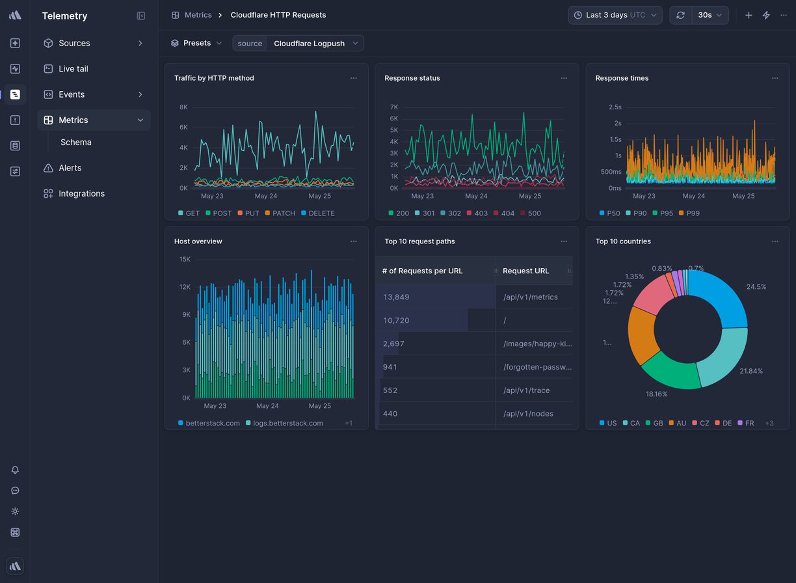Screen dimensions: 796x583
Task: Open Host overview chart options menu
Action: tap(354, 241)
